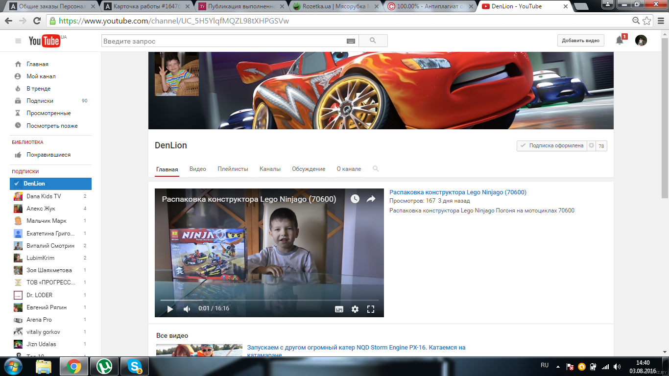Click the channel search magnifier icon
669x376 pixels.
pyautogui.click(x=376, y=168)
